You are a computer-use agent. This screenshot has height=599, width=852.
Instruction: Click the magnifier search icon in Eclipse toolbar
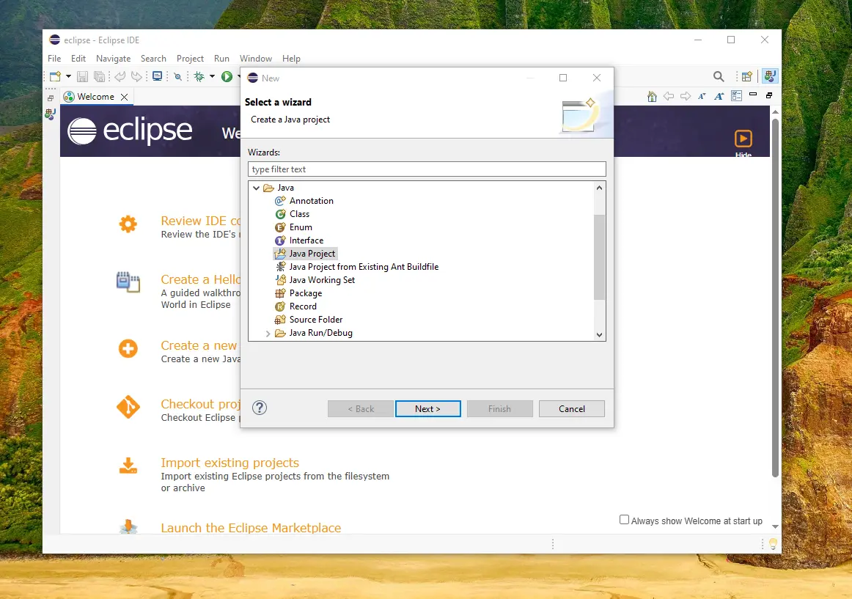719,77
